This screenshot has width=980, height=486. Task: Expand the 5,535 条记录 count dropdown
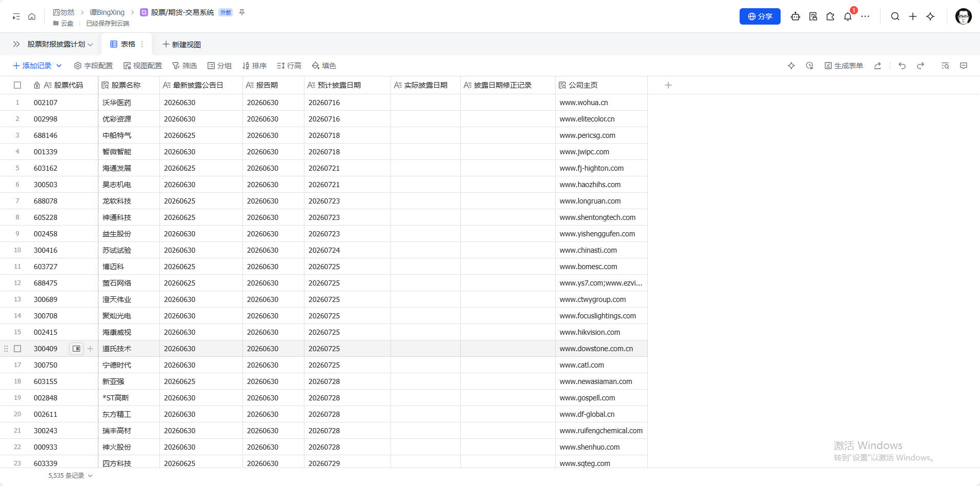pos(90,476)
